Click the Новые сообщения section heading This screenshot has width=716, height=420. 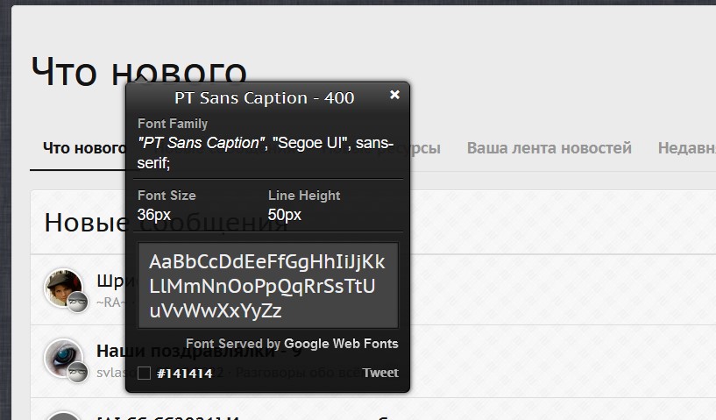166,223
